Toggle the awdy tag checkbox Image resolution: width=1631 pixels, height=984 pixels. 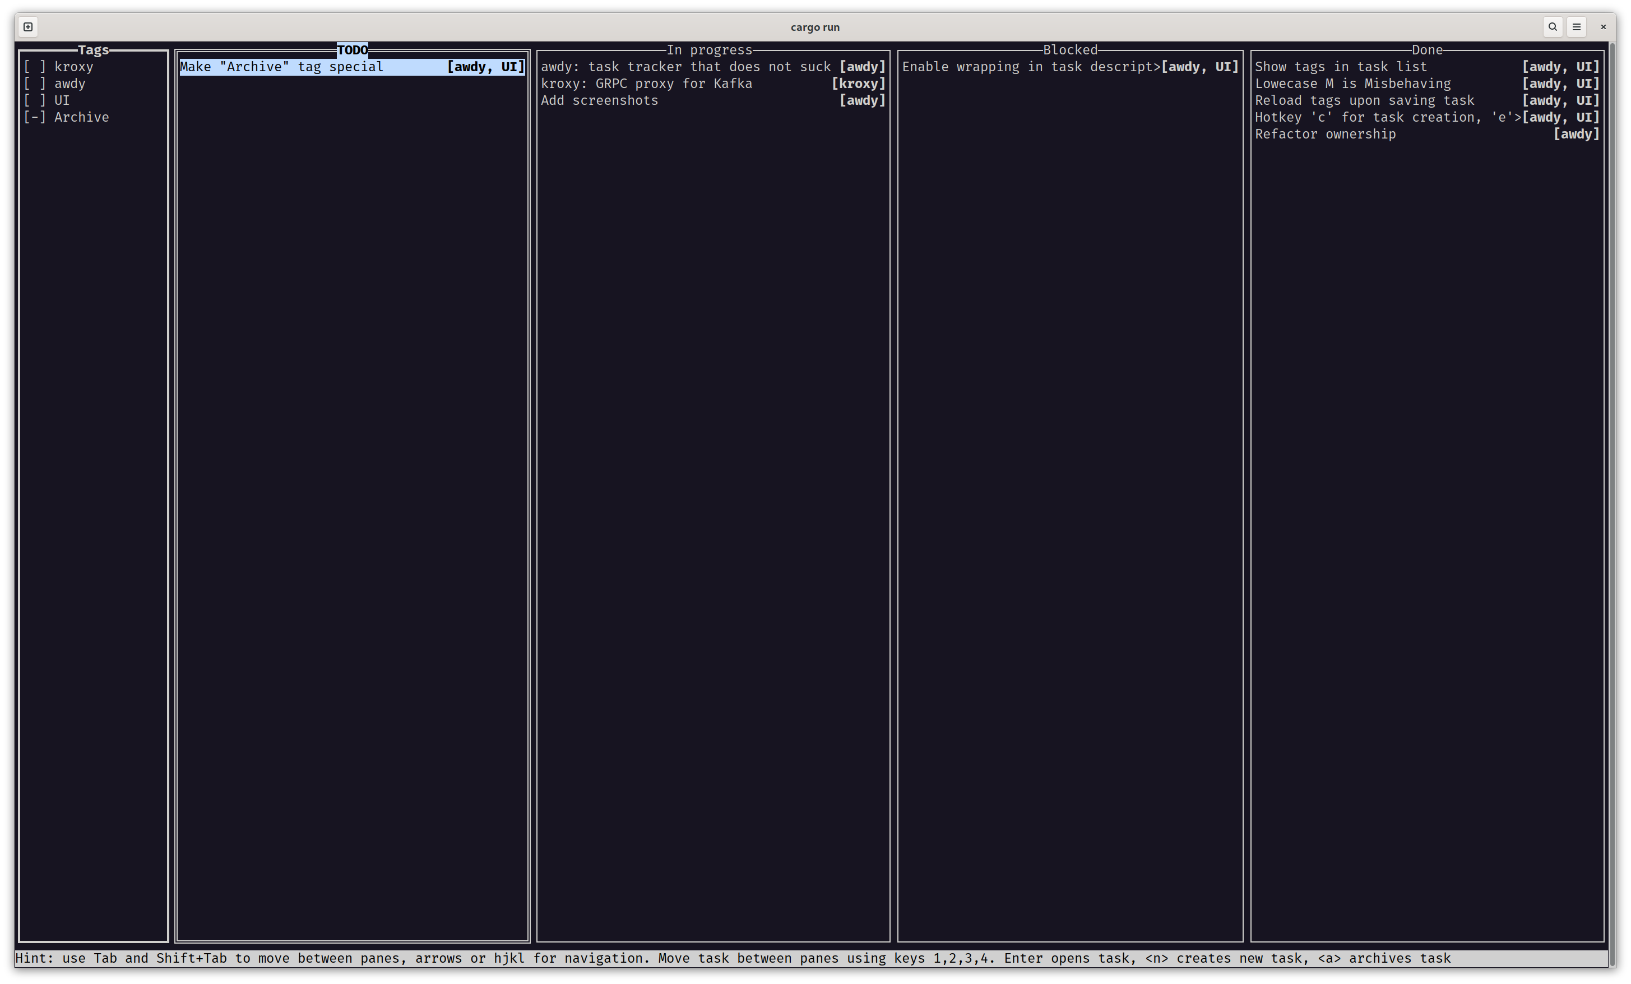point(35,84)
